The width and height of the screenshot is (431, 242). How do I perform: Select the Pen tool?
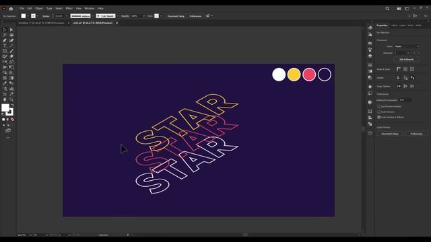[x=5, y=40]
